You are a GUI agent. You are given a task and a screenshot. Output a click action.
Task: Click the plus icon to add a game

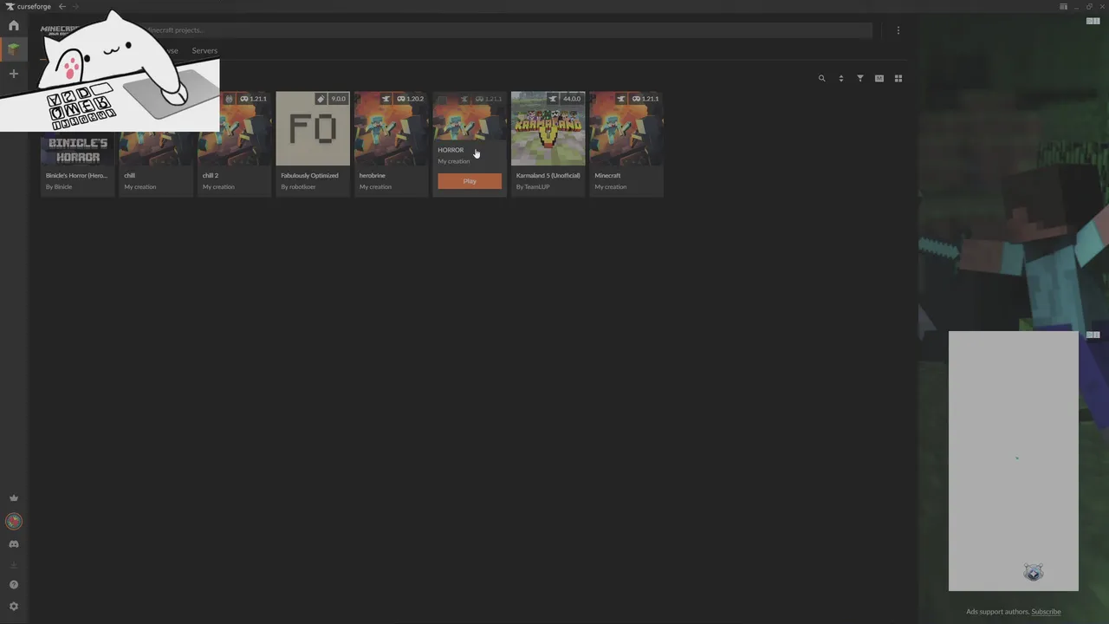(13, 74)
